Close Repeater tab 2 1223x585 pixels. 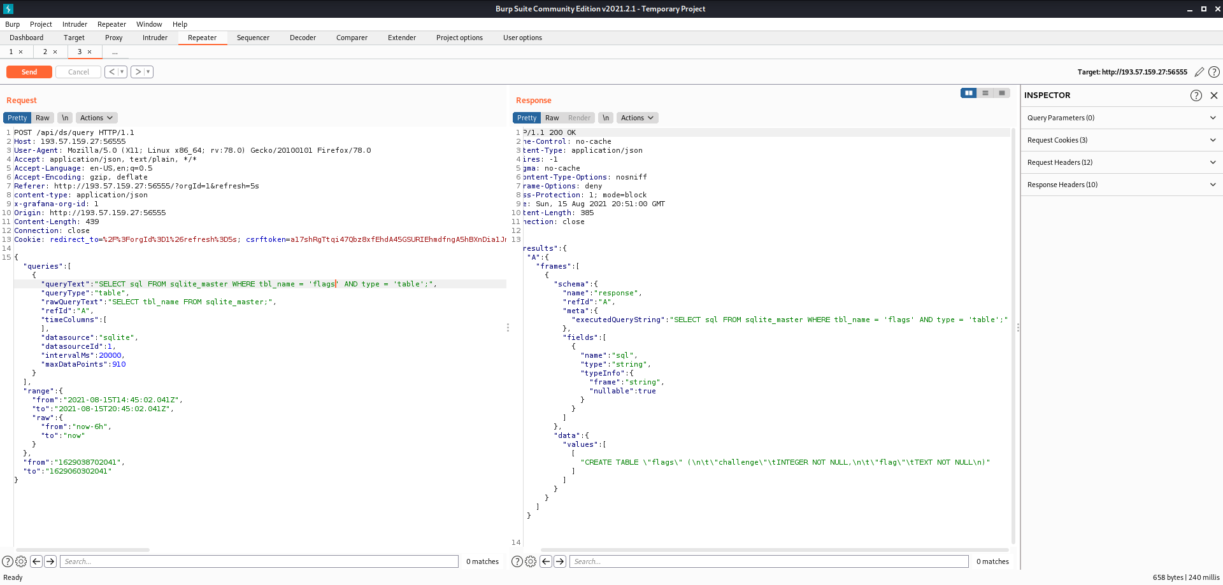[55, 52]
